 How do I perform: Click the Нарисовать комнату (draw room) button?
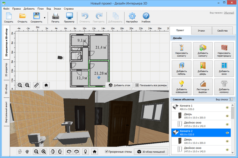(182, 51)
